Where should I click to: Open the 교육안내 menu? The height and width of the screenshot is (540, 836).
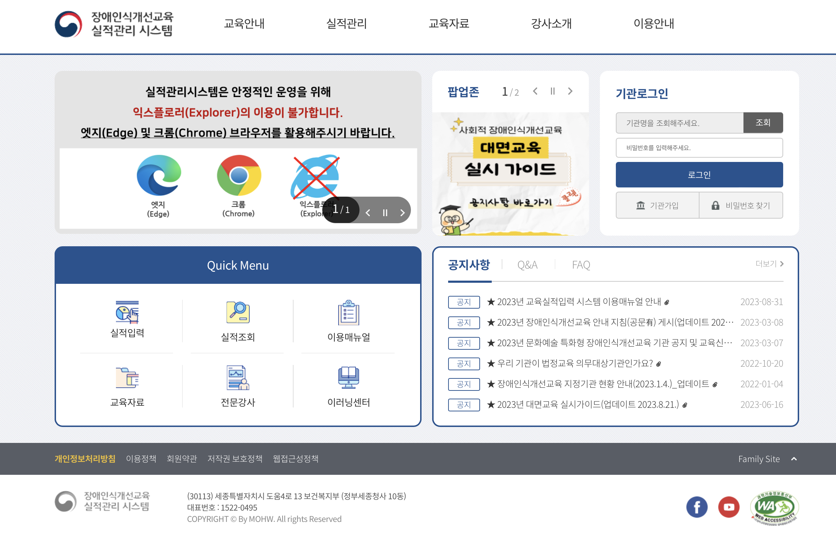coord(245,24)
